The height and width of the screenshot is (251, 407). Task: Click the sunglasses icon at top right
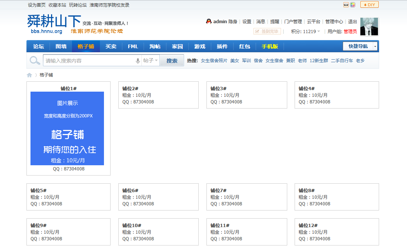pyautogui.click(x=346, y=4)
